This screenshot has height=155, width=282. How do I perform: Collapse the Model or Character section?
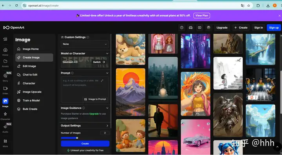[107, 53]
